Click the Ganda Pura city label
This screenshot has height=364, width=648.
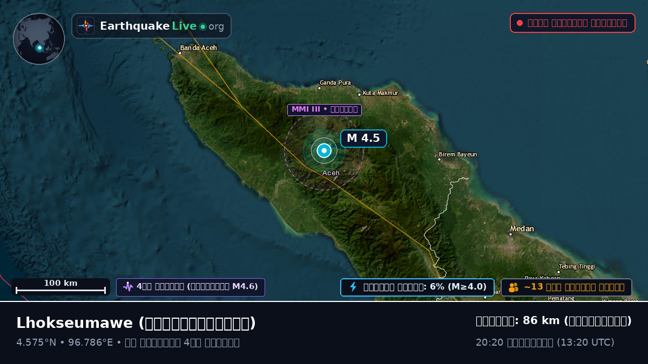(335, 83)
